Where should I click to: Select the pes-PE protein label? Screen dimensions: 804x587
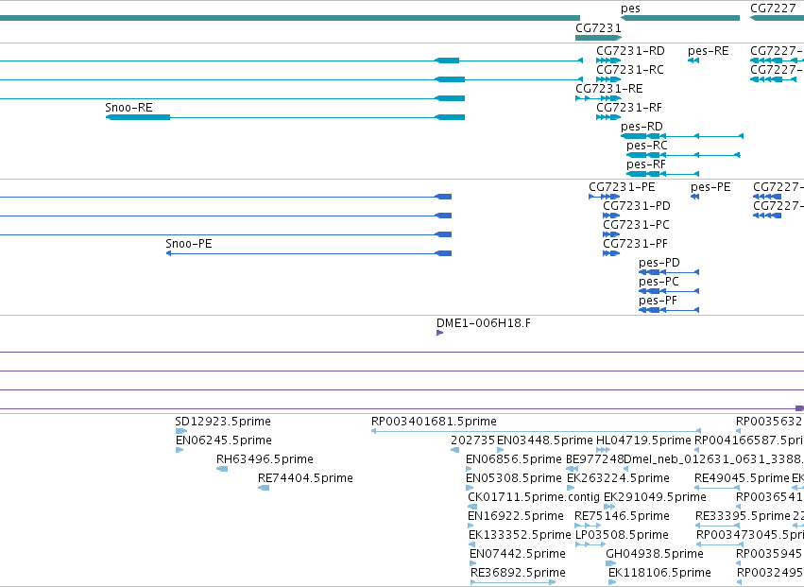[710, 187]
